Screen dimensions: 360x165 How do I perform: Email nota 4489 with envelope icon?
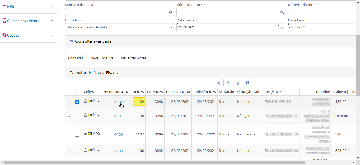click(90, 150)
